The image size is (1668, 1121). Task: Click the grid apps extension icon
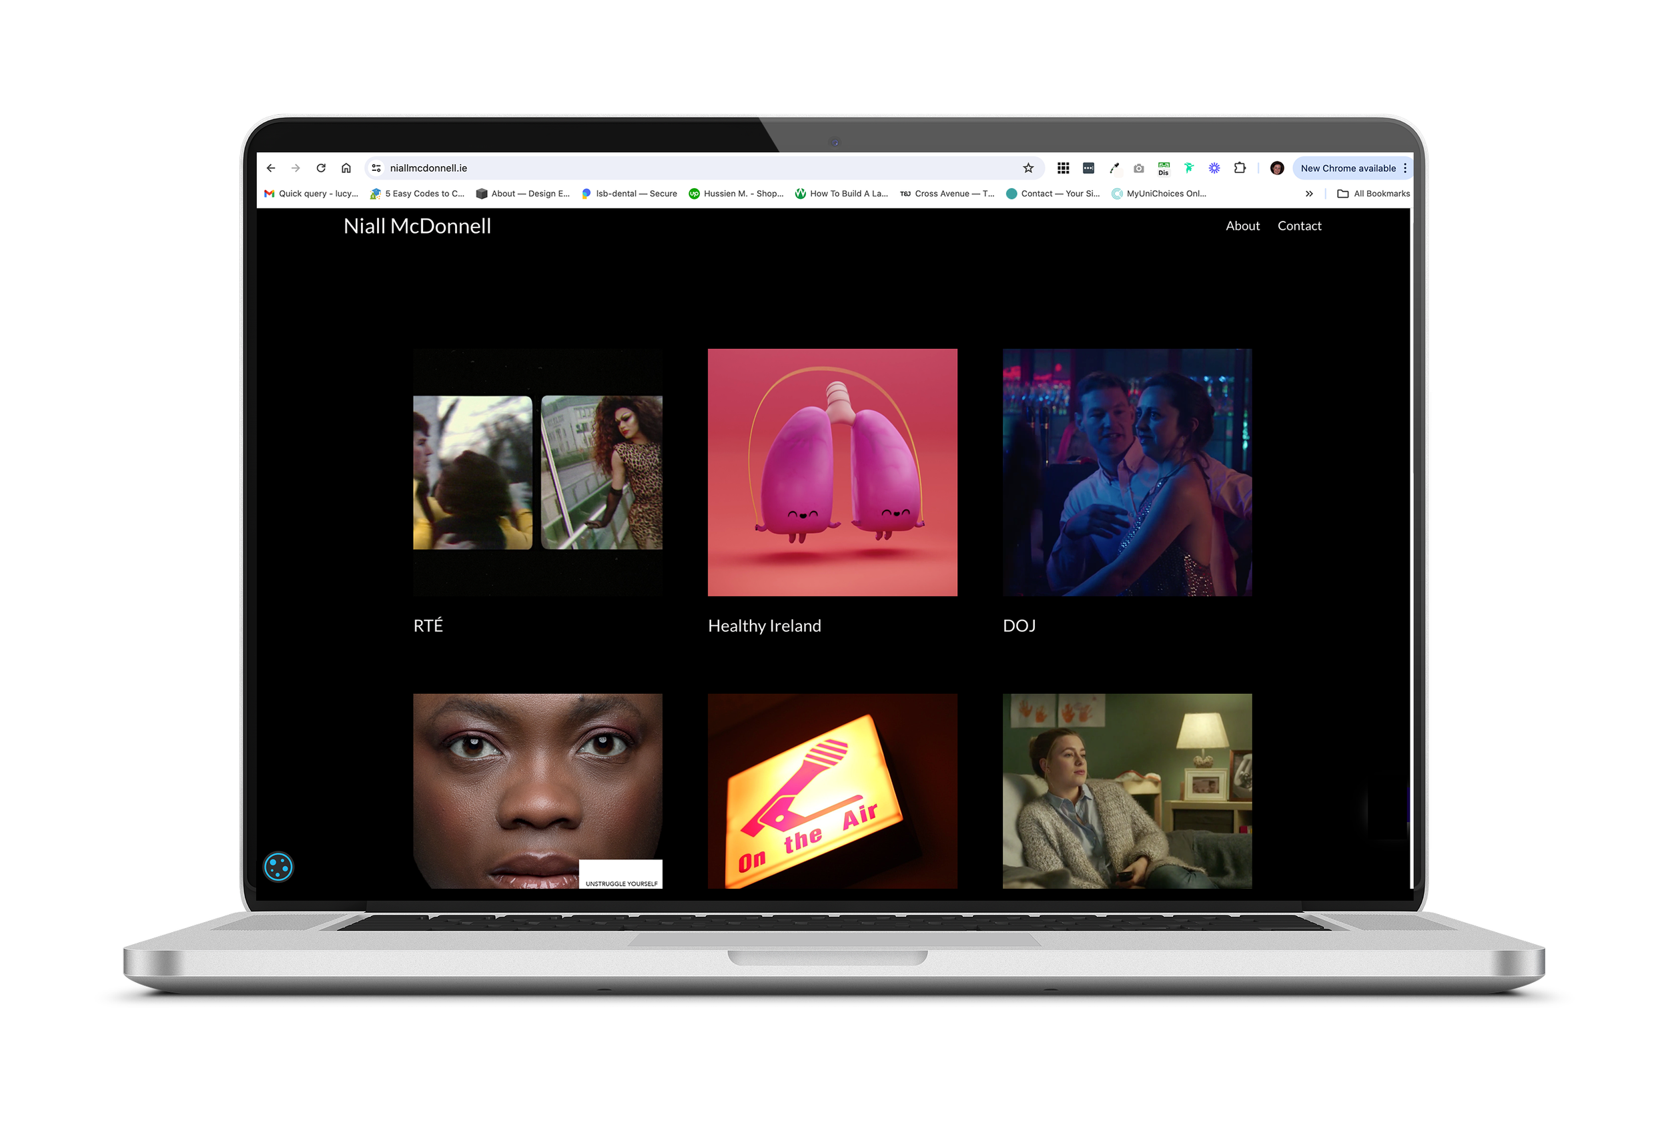[x=1064, y=168]
